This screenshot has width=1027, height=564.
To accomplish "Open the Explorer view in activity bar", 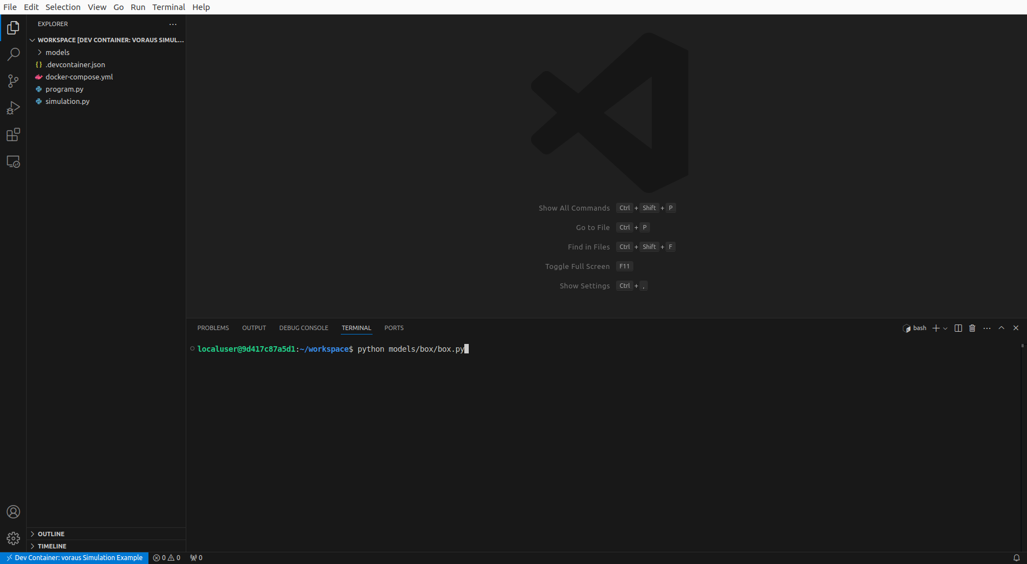I will [x=13, y=28].
